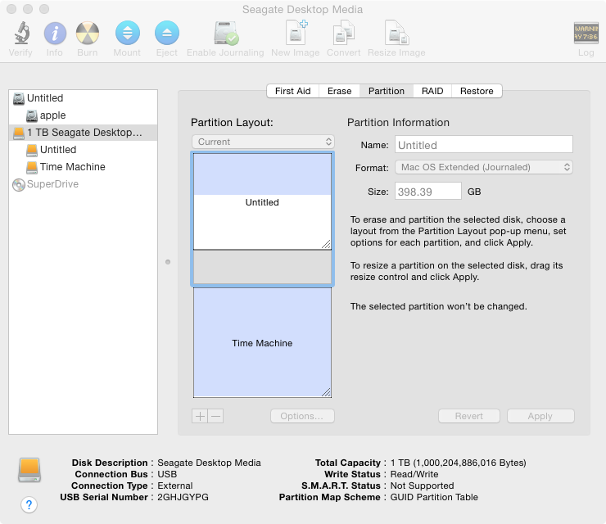Screen dimensions: 606x524
Task: Click the "Read/Write" write status value
Action: pyautogui.click(x=414, y=474)
